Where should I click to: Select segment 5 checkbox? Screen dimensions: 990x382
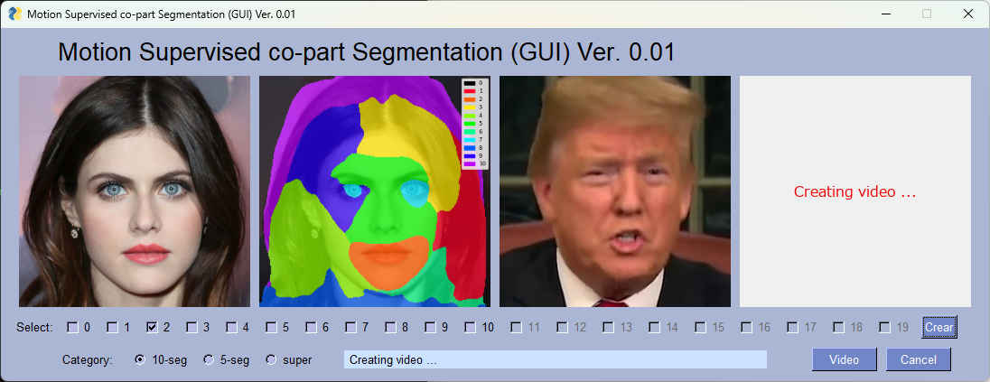point(271,327)
